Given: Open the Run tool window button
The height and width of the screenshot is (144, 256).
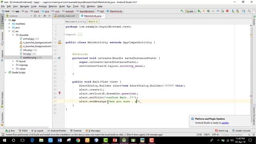Looking at the screenshot, I should pyautogui.click(x=10, y=131).
